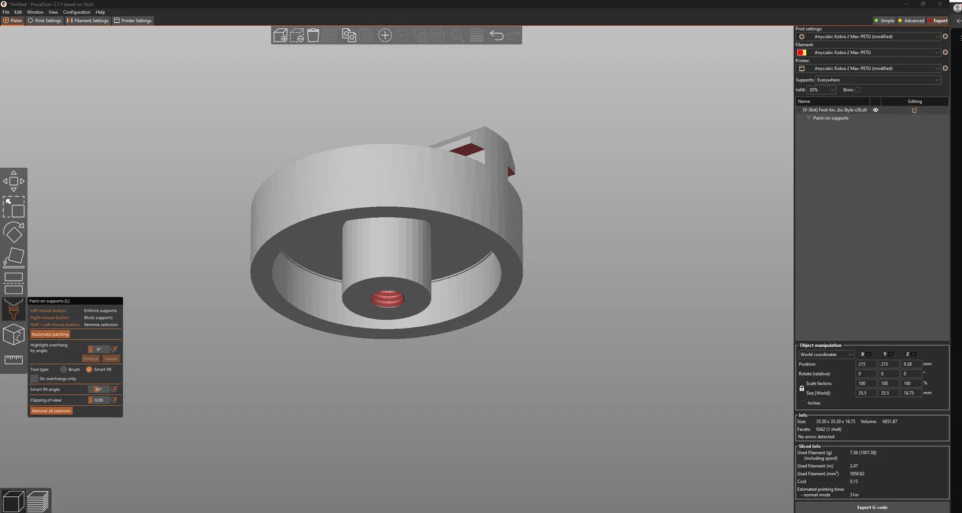This screenshot has height=513, width=962.
Task: Select the Move gizmo tool
Action: pos(14,181)
